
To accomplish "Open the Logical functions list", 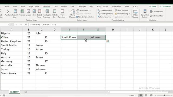I will point(28,13).
